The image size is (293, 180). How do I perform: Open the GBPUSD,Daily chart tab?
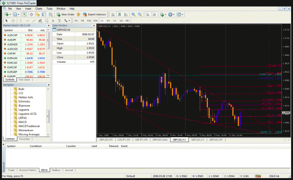[160, 140]
